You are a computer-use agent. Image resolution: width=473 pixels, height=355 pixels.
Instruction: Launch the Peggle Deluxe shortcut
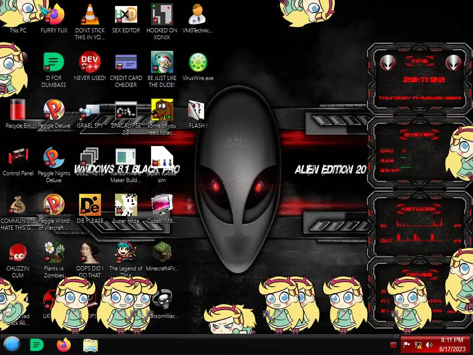54,114
